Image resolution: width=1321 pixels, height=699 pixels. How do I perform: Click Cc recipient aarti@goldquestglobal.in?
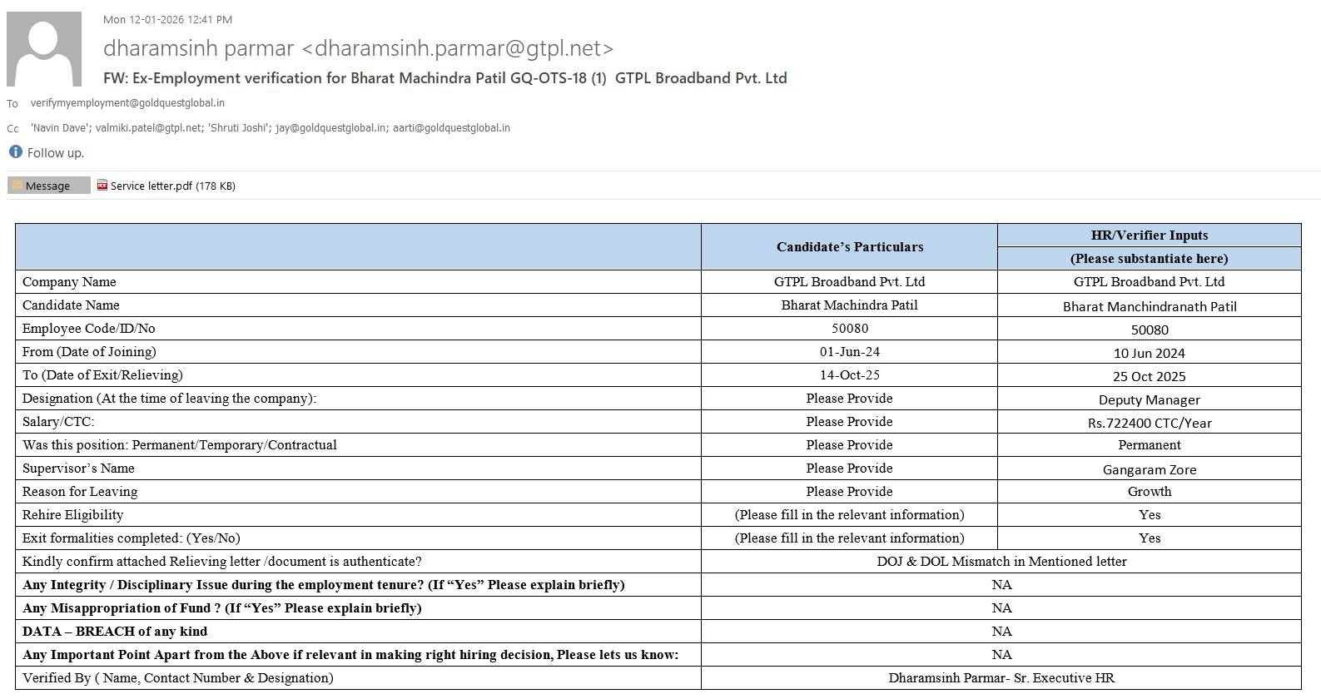point(452,128)
